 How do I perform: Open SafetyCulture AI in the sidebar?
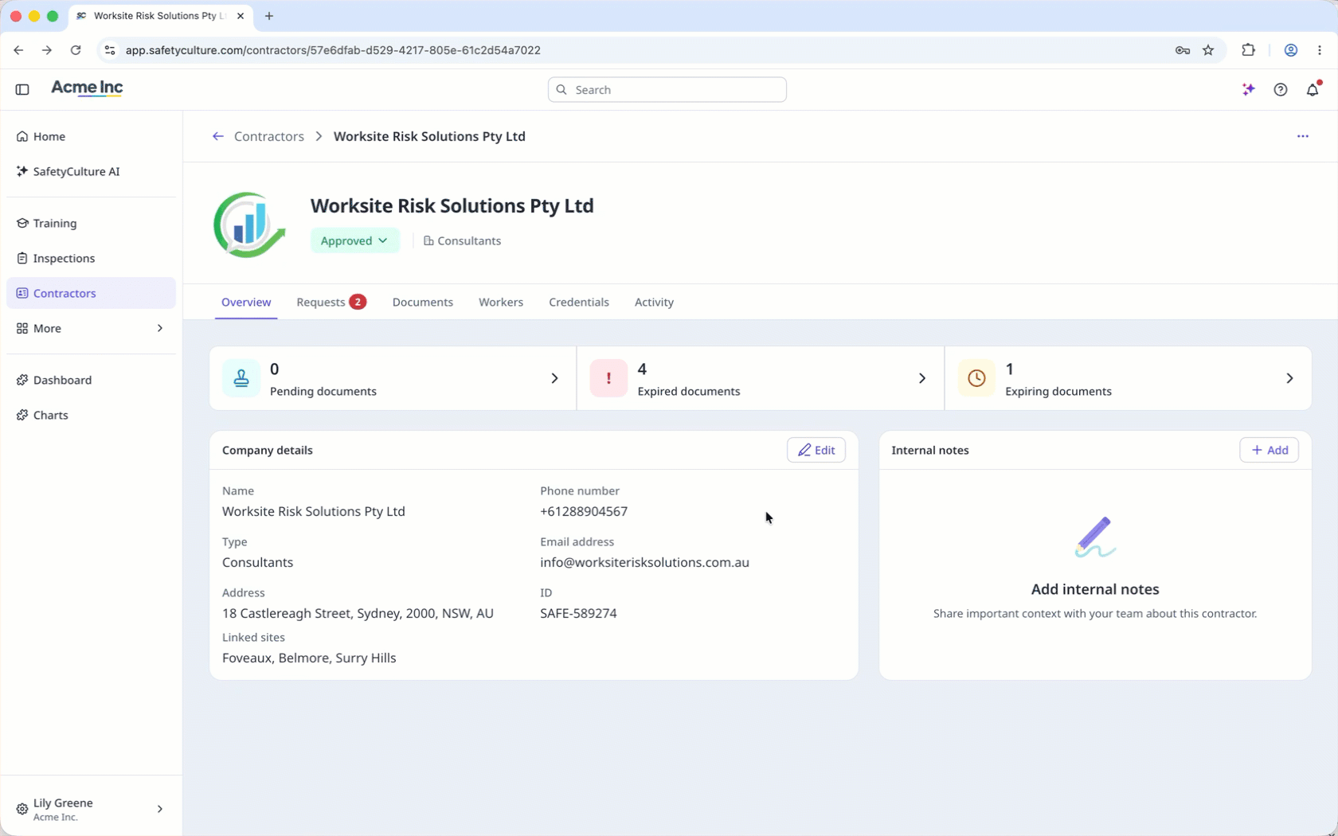coord(91,171)
